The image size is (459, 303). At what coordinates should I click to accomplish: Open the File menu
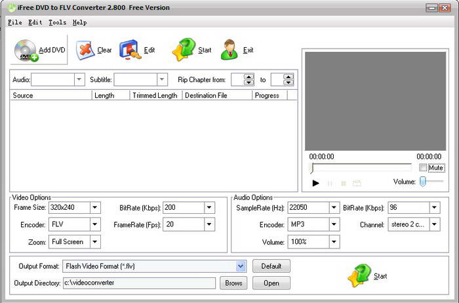coord(14,22)
